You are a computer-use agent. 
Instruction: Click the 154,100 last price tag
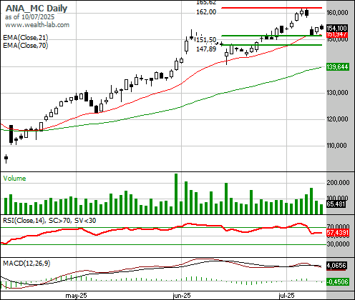336,29
